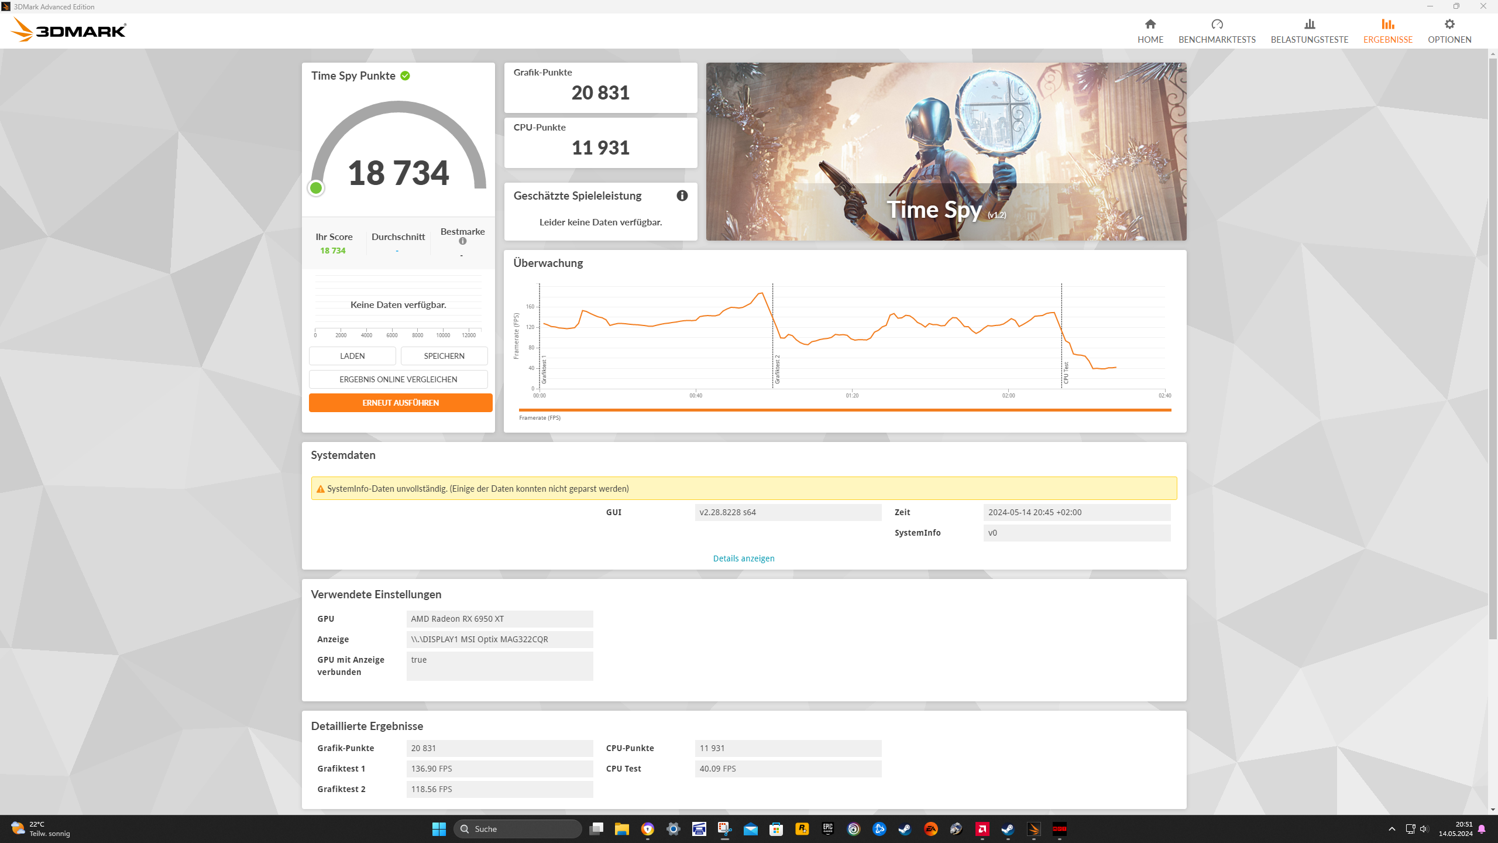Image resolution: width=1498 pixels, height=843 pixels.
Task: Click the taskbar Suche search box
Action: tap(518, 828)
